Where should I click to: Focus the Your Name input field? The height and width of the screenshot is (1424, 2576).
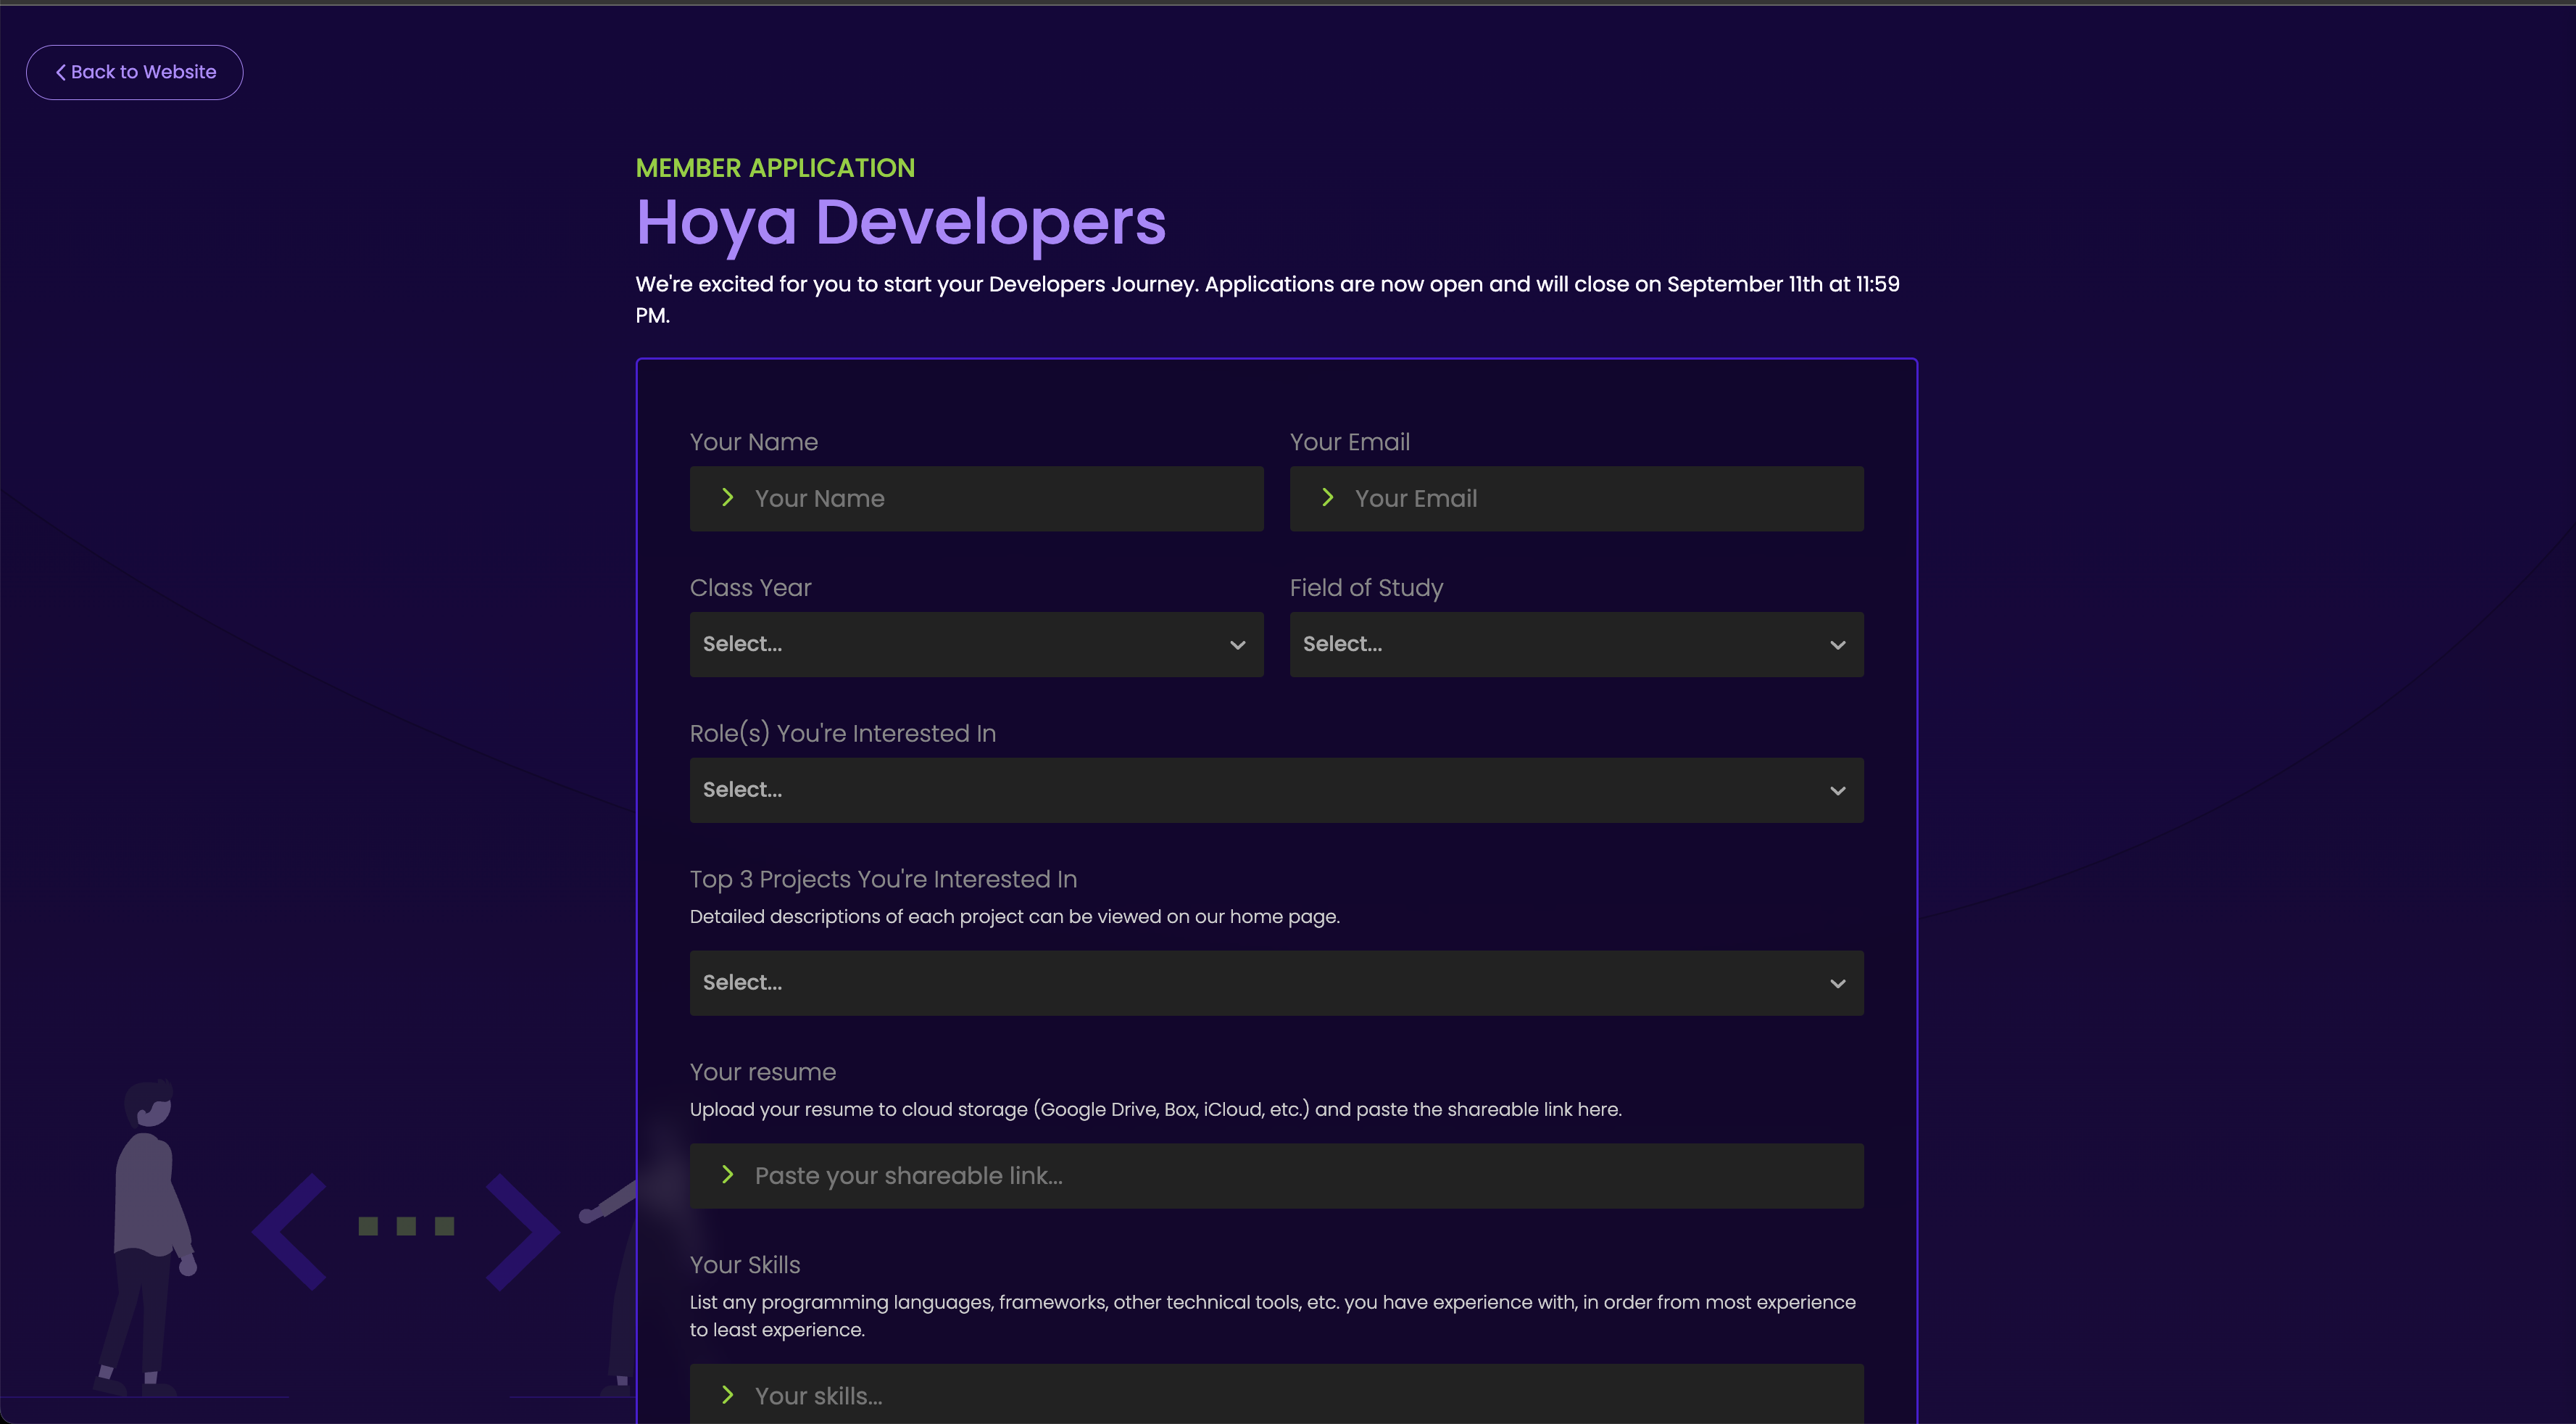click(x=976, y=498)
